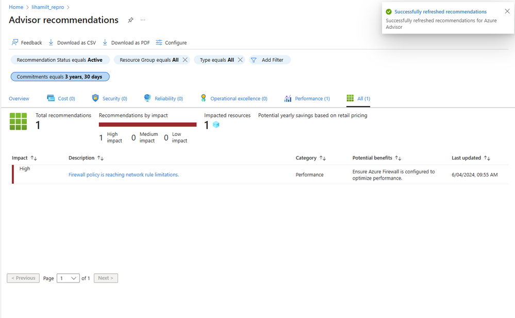Click the red recommendations by impact bar

[148, 125]
